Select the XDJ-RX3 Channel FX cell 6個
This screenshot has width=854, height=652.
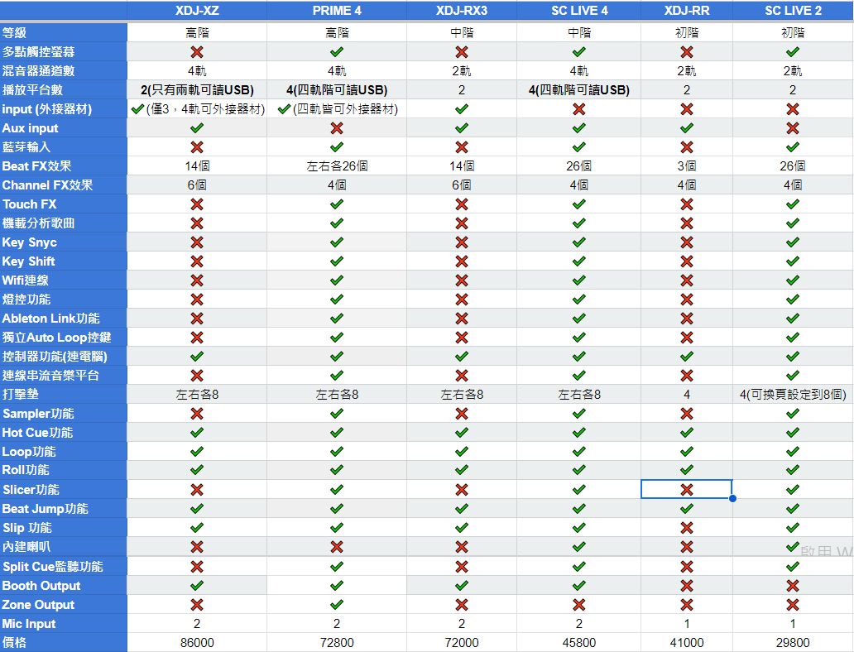(461, 185)
